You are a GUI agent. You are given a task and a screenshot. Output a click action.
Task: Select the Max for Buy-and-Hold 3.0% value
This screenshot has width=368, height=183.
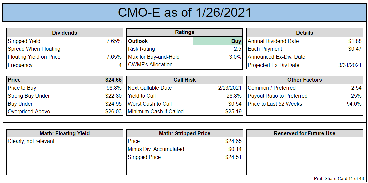click(235, 57)
